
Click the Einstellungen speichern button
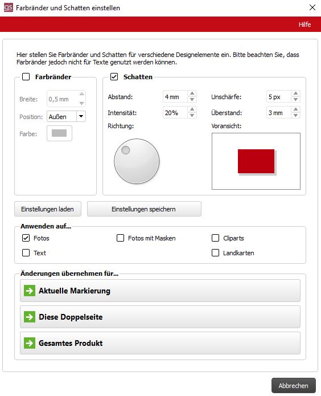tap(144, 209)
